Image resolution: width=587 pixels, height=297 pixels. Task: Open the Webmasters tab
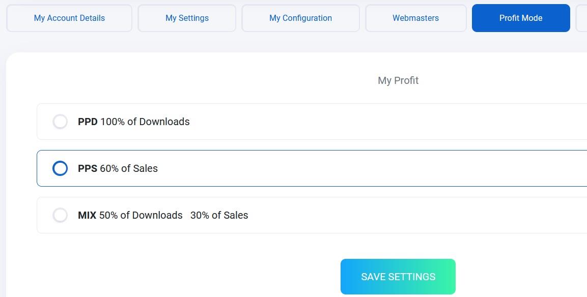point(415,18)
